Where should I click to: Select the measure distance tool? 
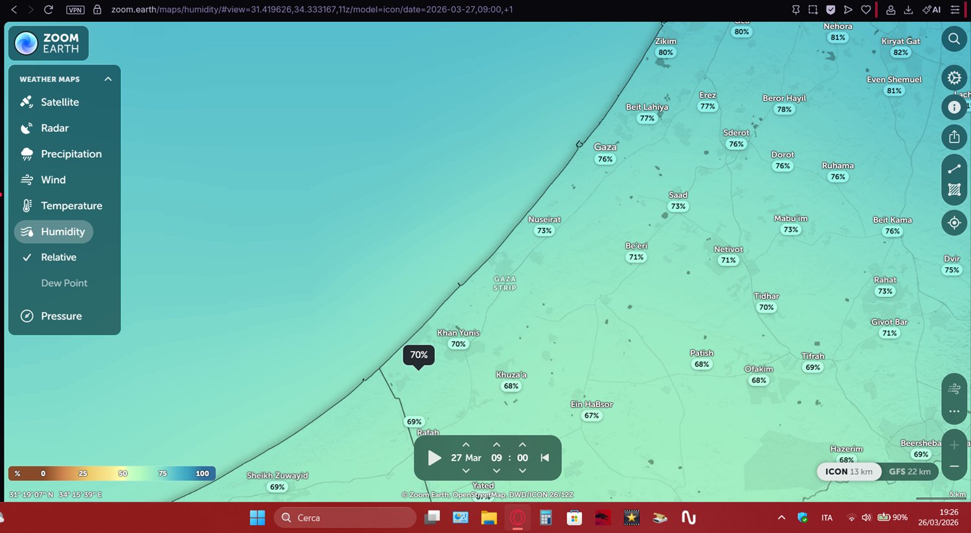[x=954, y=169]
